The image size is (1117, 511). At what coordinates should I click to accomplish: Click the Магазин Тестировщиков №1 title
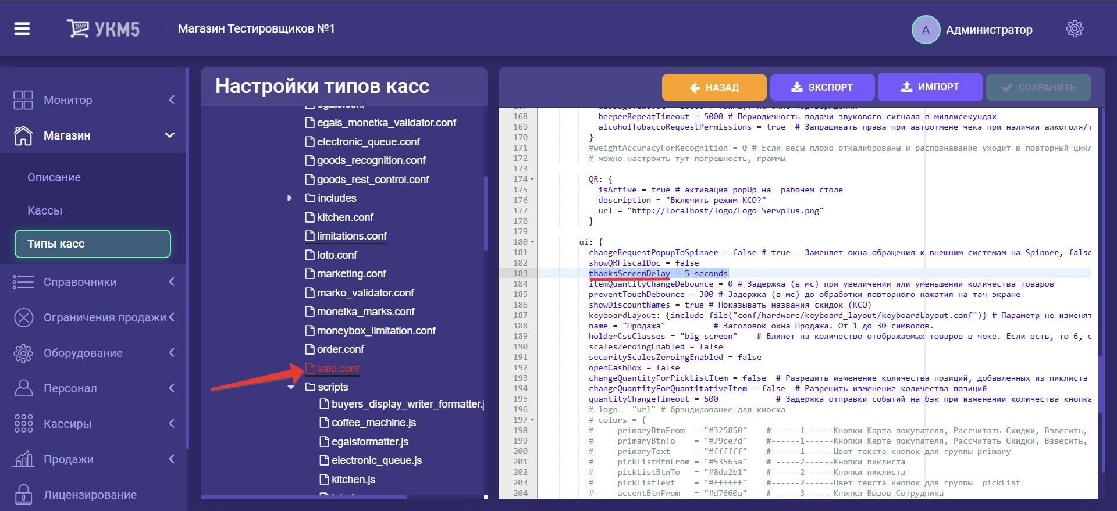[x=256, y=28]
